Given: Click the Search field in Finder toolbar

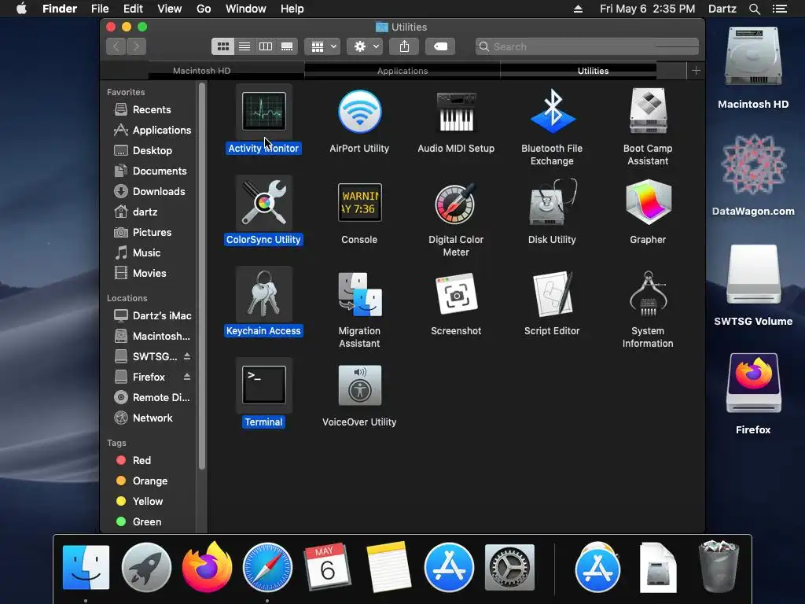Looking at the screenshot, I should tap(586, 46).
